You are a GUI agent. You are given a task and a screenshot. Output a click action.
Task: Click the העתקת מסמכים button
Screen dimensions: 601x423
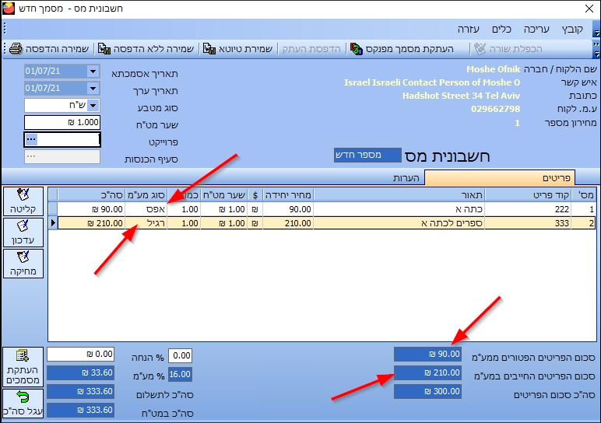click(22, 365)
